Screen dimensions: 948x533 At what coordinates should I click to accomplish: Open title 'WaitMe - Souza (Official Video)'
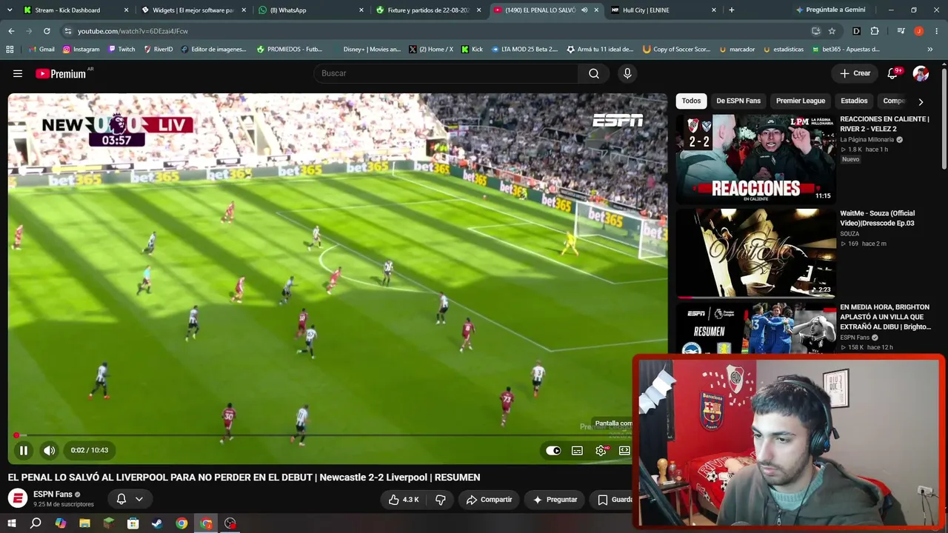(x=878, y=218)
